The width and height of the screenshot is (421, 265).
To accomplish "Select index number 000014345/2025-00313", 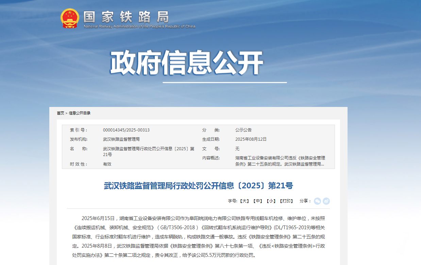I will [x=126, y=130].
